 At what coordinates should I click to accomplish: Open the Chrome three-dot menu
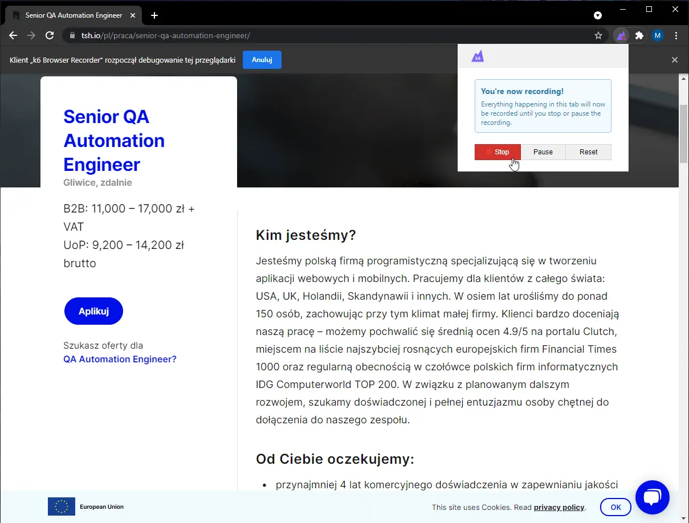[x=676, y=35]
